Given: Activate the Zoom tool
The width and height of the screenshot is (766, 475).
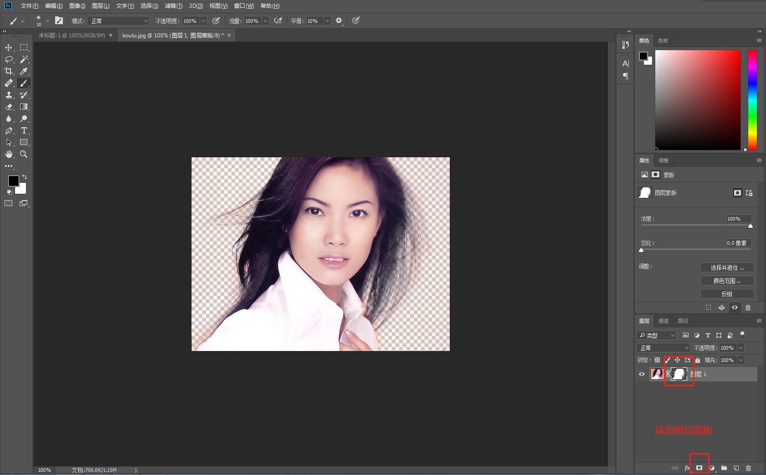Looking at the screenshot, I should click(24, 154).
